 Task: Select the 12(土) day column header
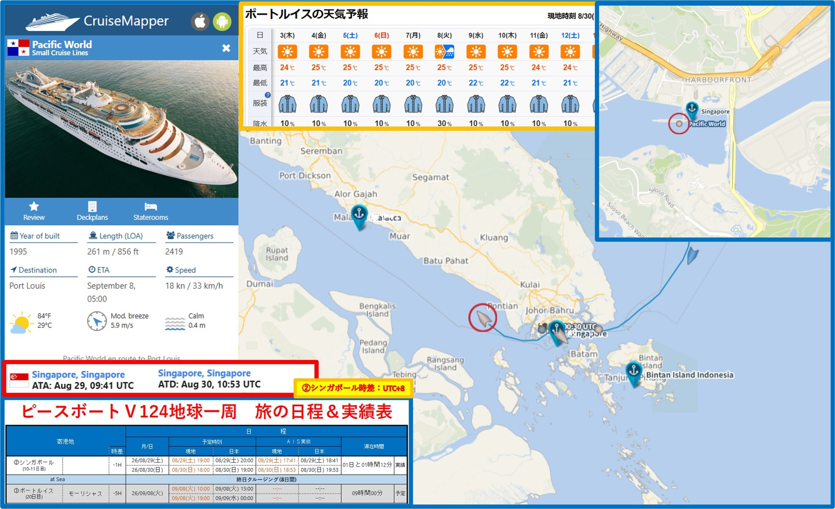pyautogui.click(x=570, y=35)
